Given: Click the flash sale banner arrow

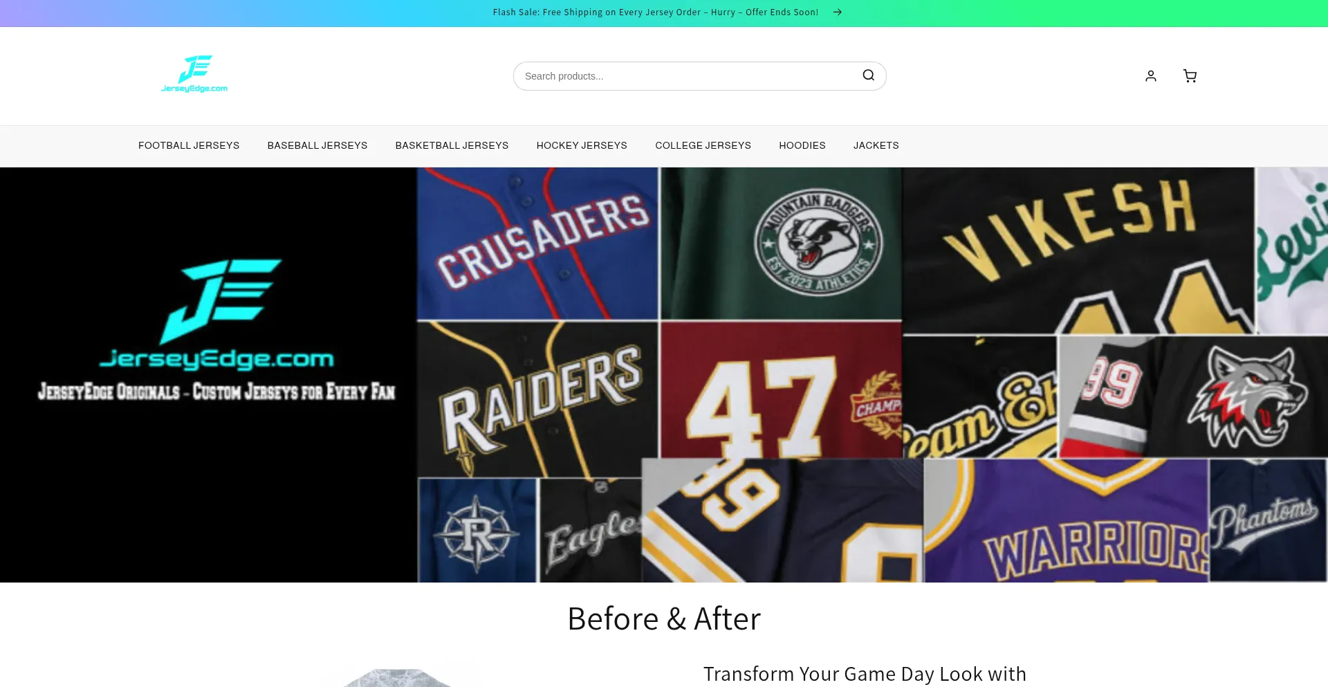Looking at the screenshot, I should 837,12.
